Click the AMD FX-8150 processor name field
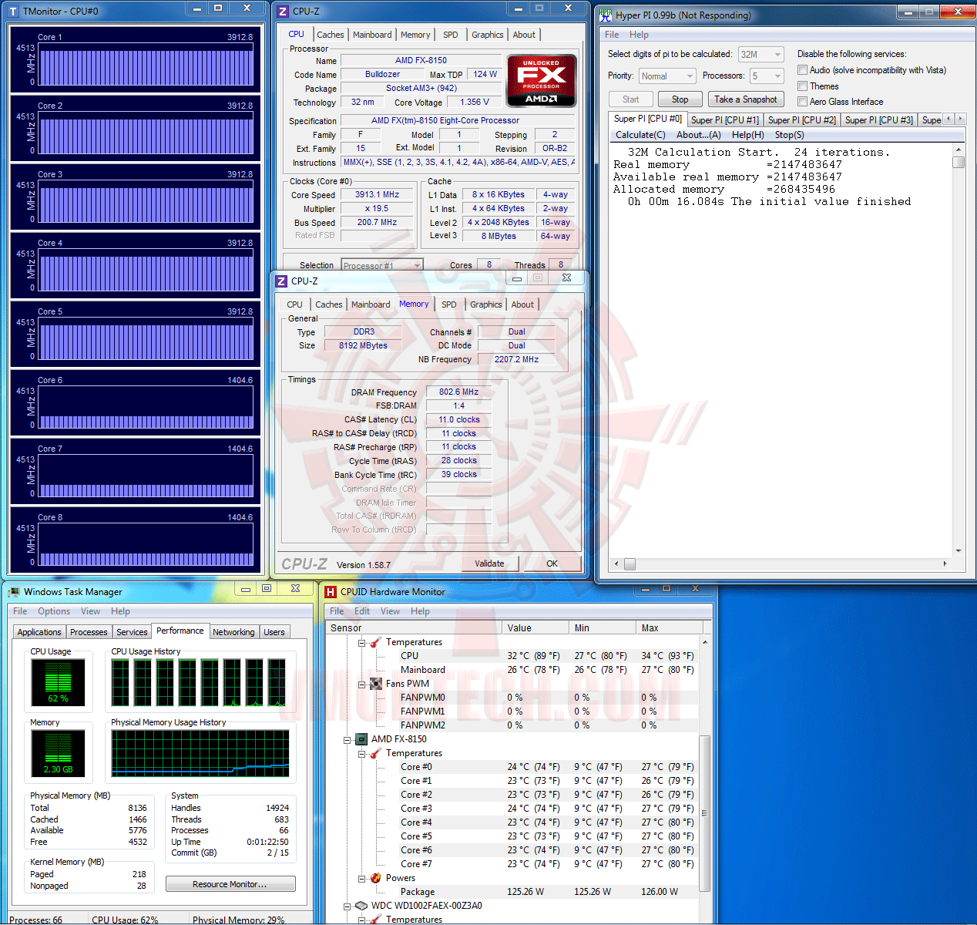The height and width of the screenshot is (925, 977). point(421,60)
